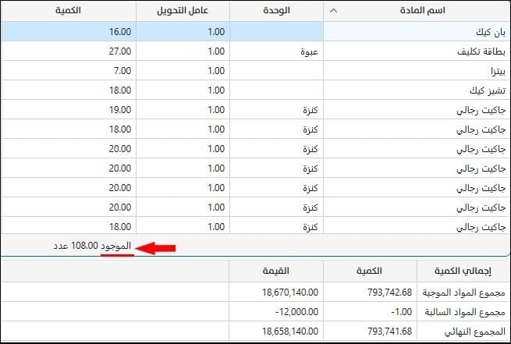Viewport: 511px width, 344px height.
Task: Click جاكيت رجالي name with quantity 19.00
Action: 481,110
